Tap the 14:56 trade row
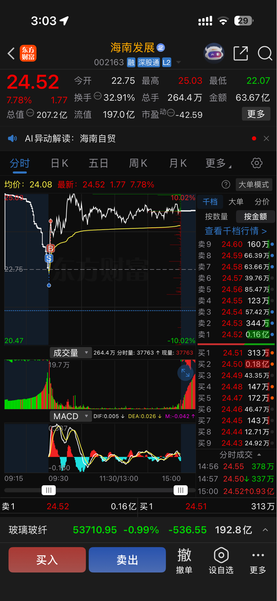 pyautogui.click(x=236, y=466)
